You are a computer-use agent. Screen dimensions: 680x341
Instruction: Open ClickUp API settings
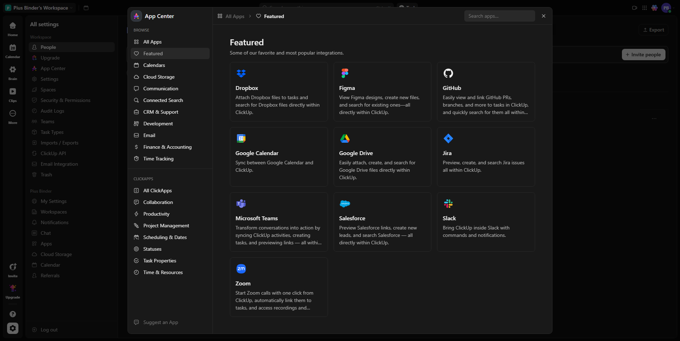[72, 153]
